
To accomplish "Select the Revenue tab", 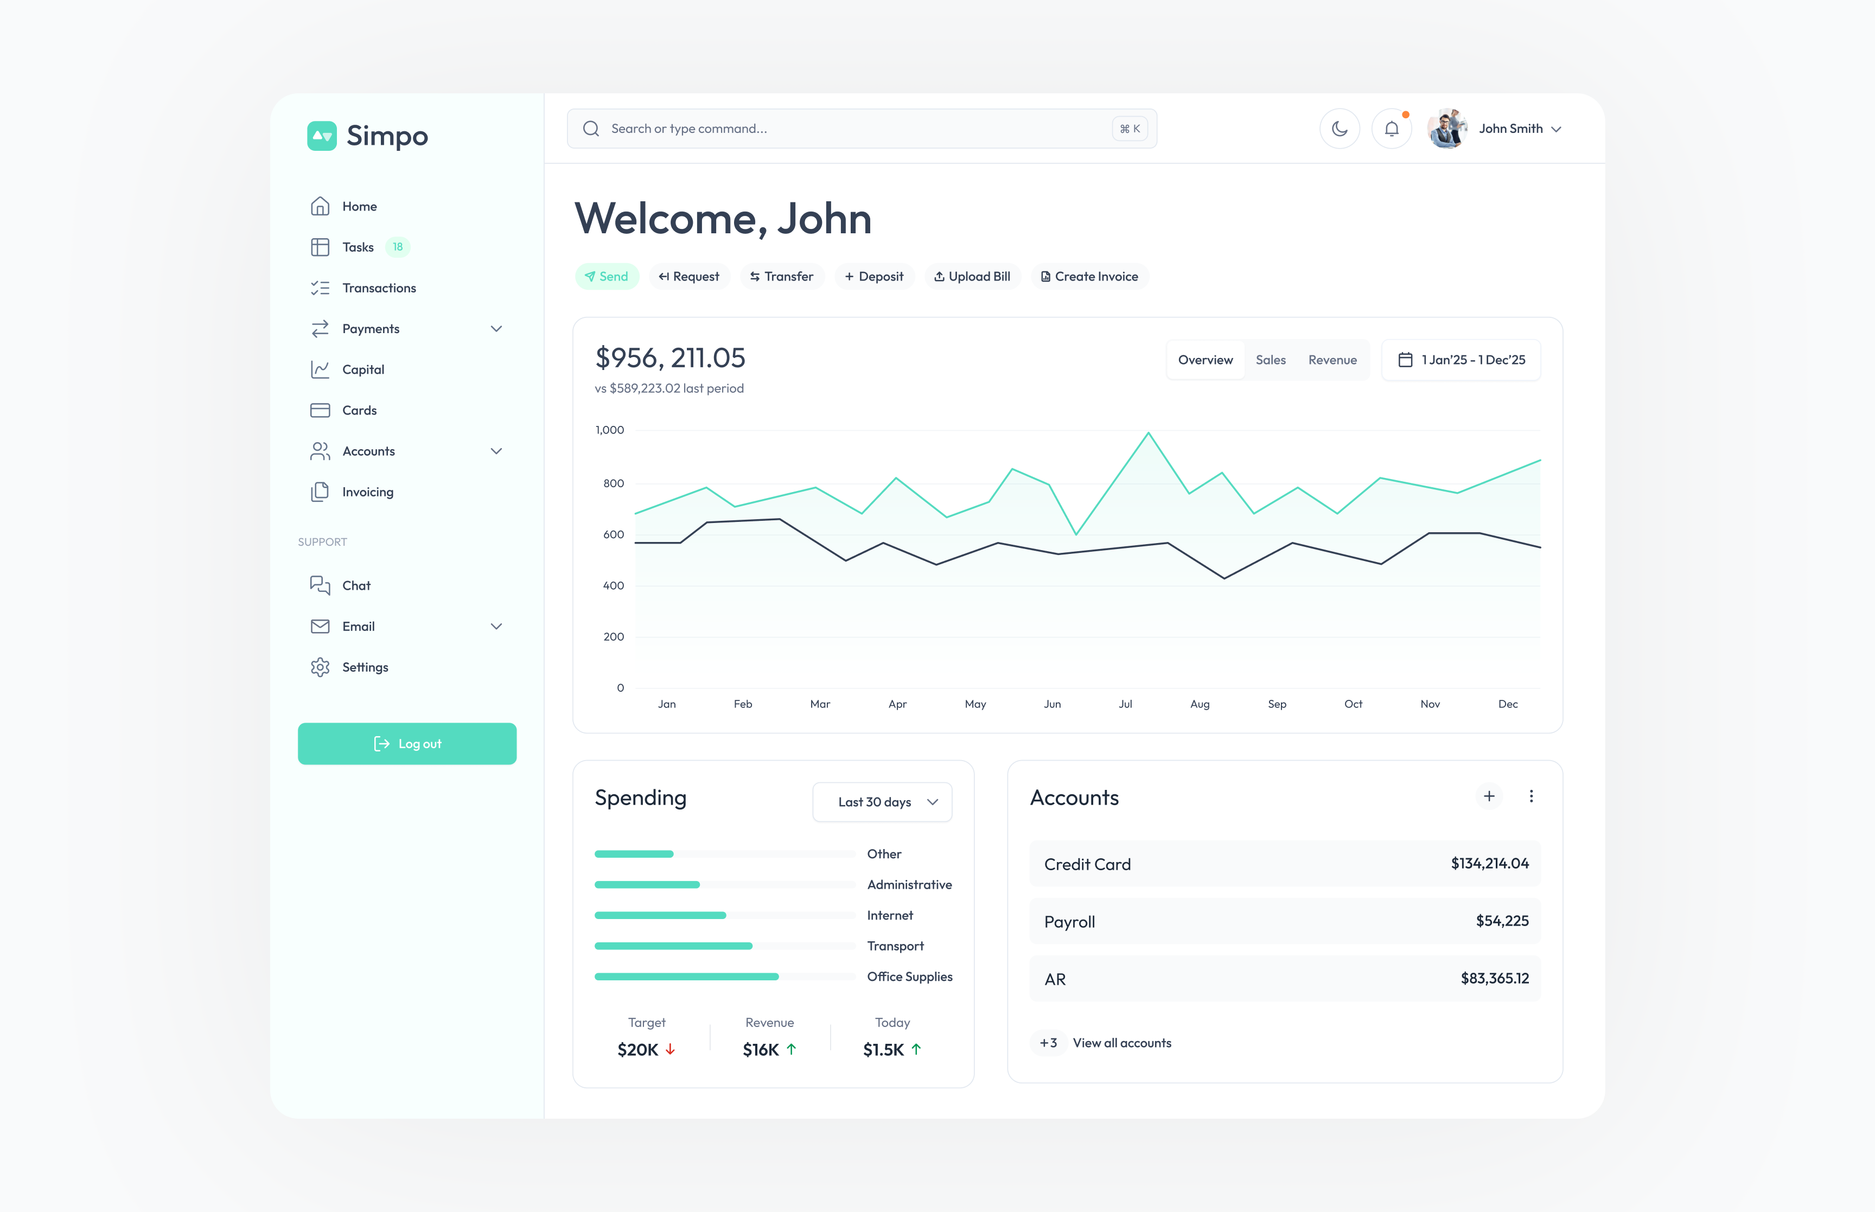I will (1332, 360).
